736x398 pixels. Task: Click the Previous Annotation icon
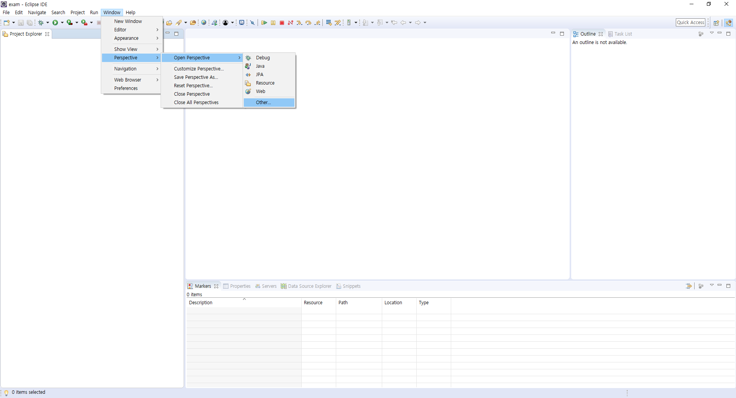point(380,23)
